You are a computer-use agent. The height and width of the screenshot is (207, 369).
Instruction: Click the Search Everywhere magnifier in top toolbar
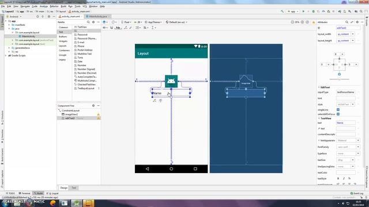[x=362, y=11]
